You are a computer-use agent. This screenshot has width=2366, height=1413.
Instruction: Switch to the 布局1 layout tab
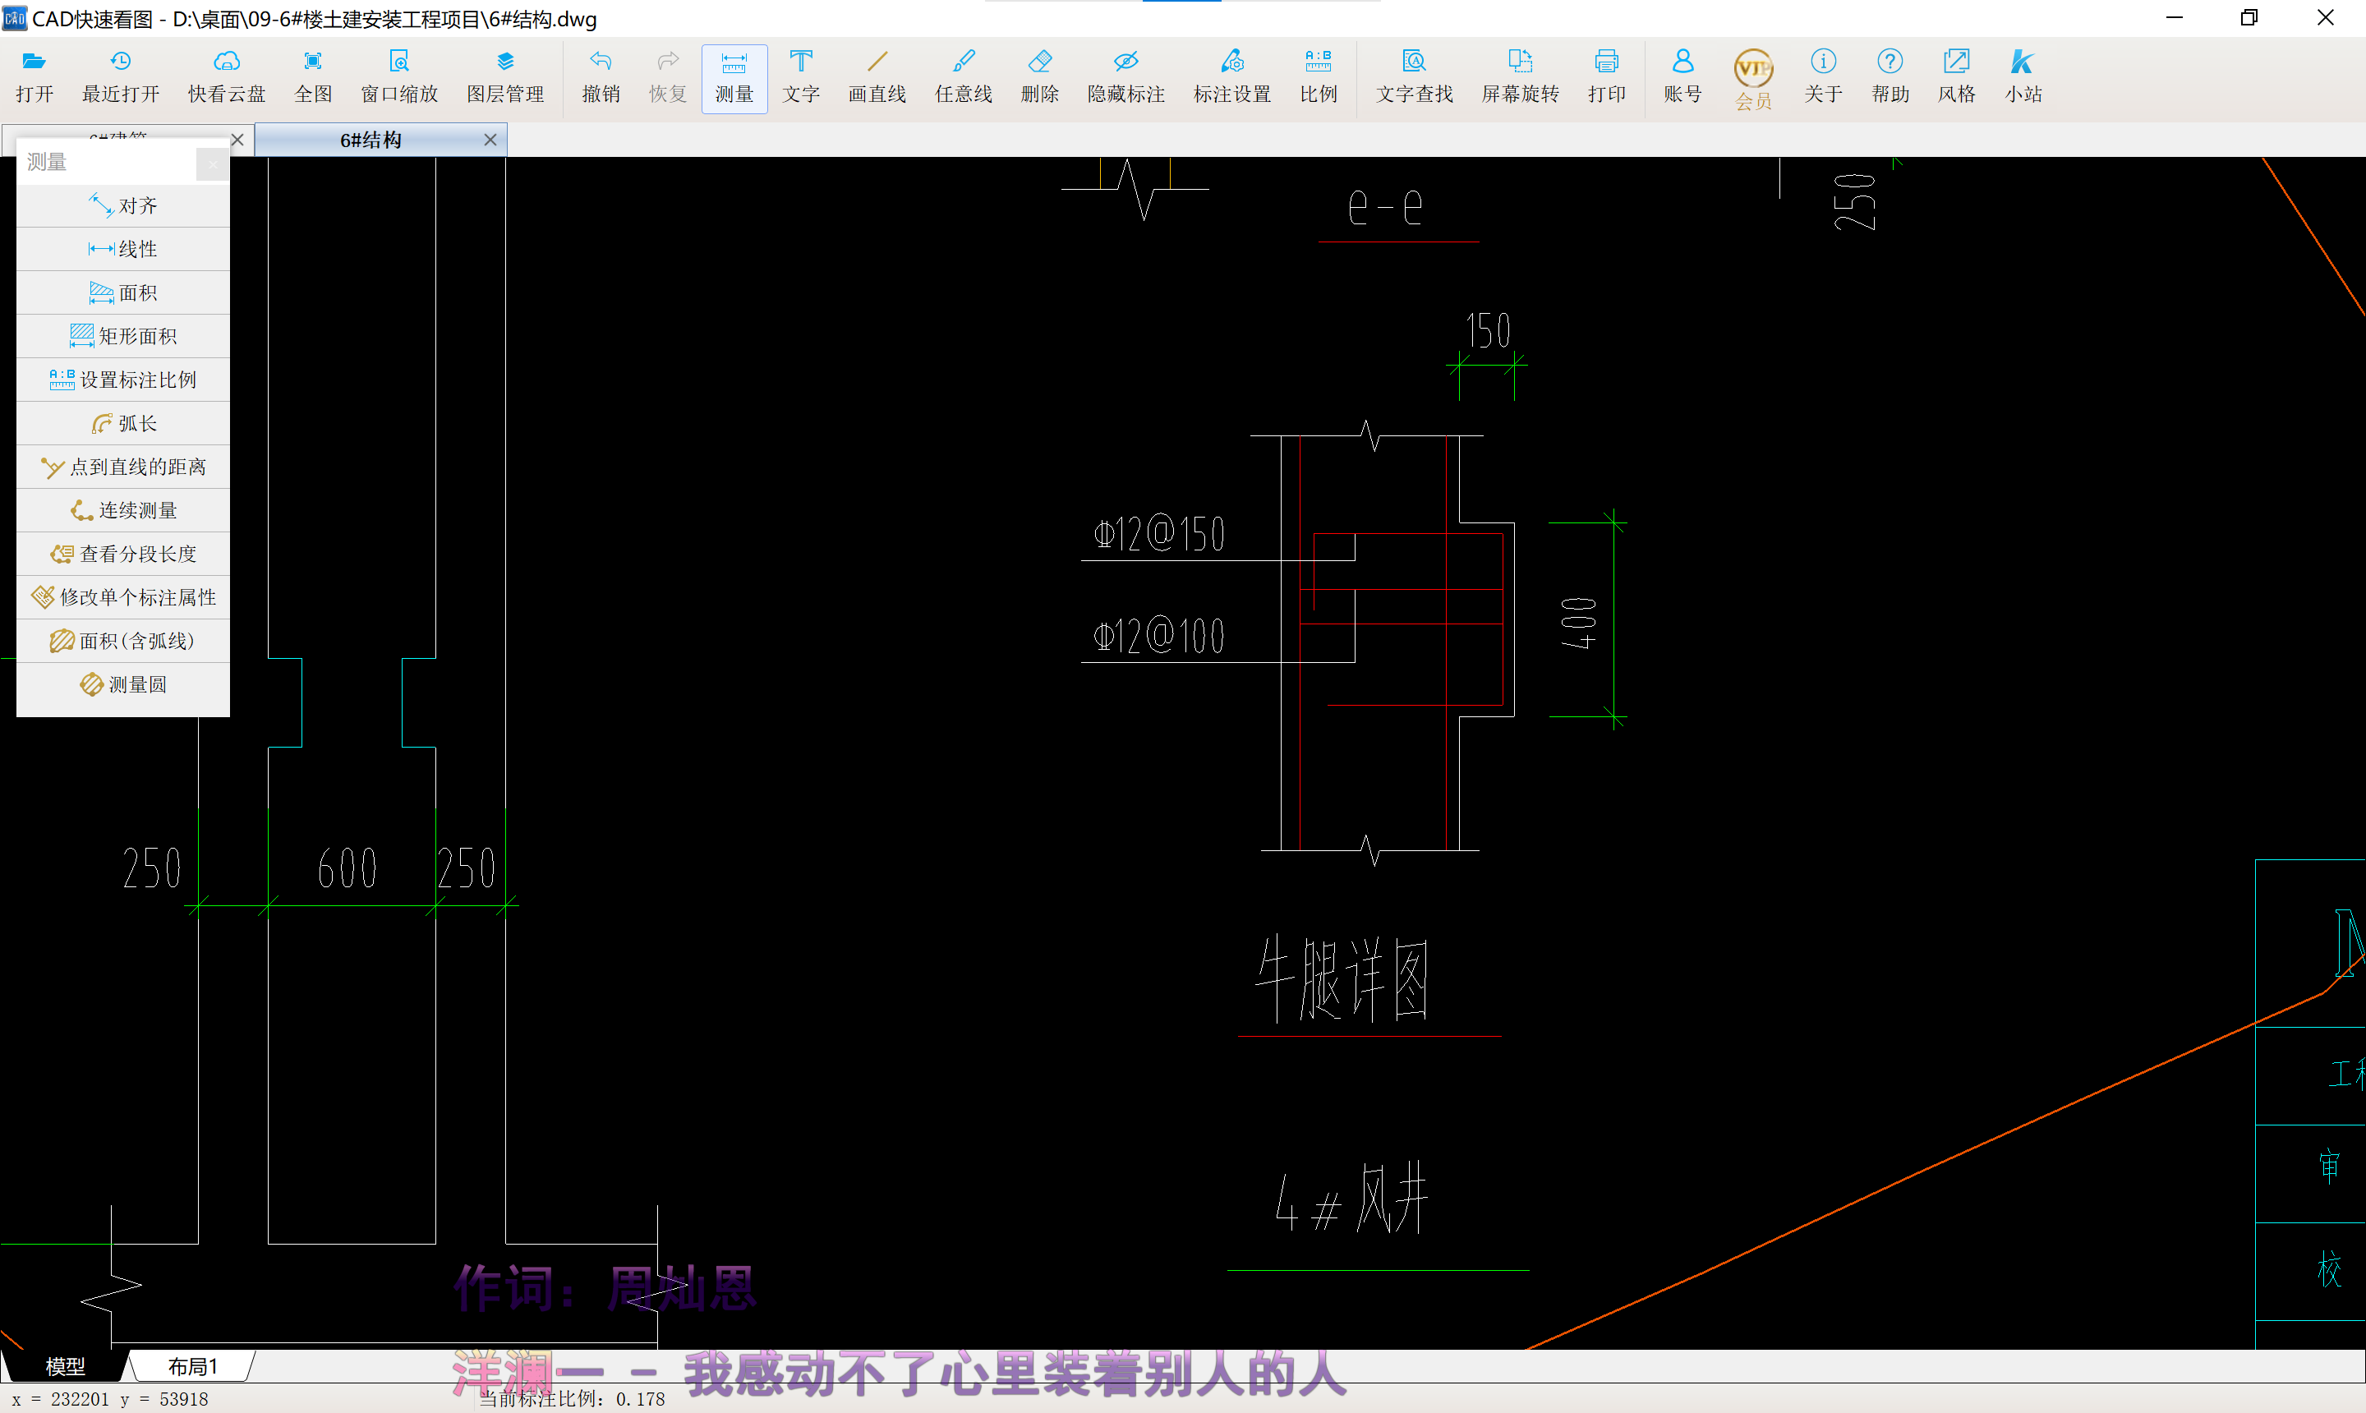tap(192, 1366)
